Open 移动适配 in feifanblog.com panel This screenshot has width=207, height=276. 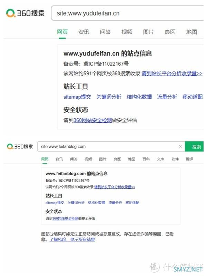[x=132, y=203]
